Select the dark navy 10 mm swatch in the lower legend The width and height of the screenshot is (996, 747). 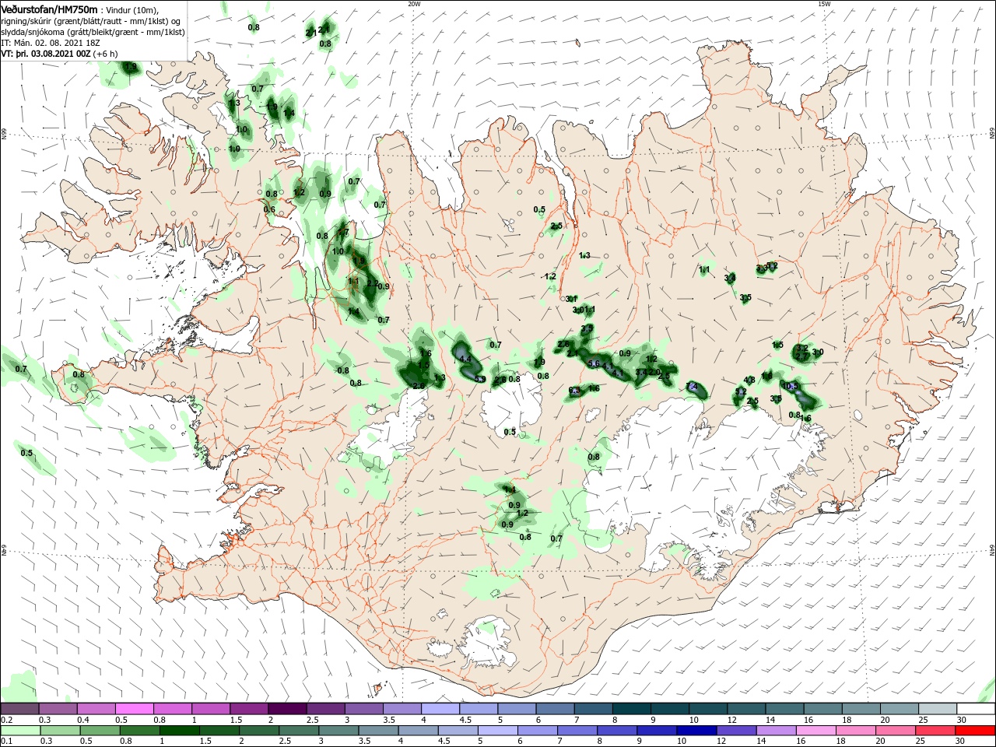coord(695,731)
